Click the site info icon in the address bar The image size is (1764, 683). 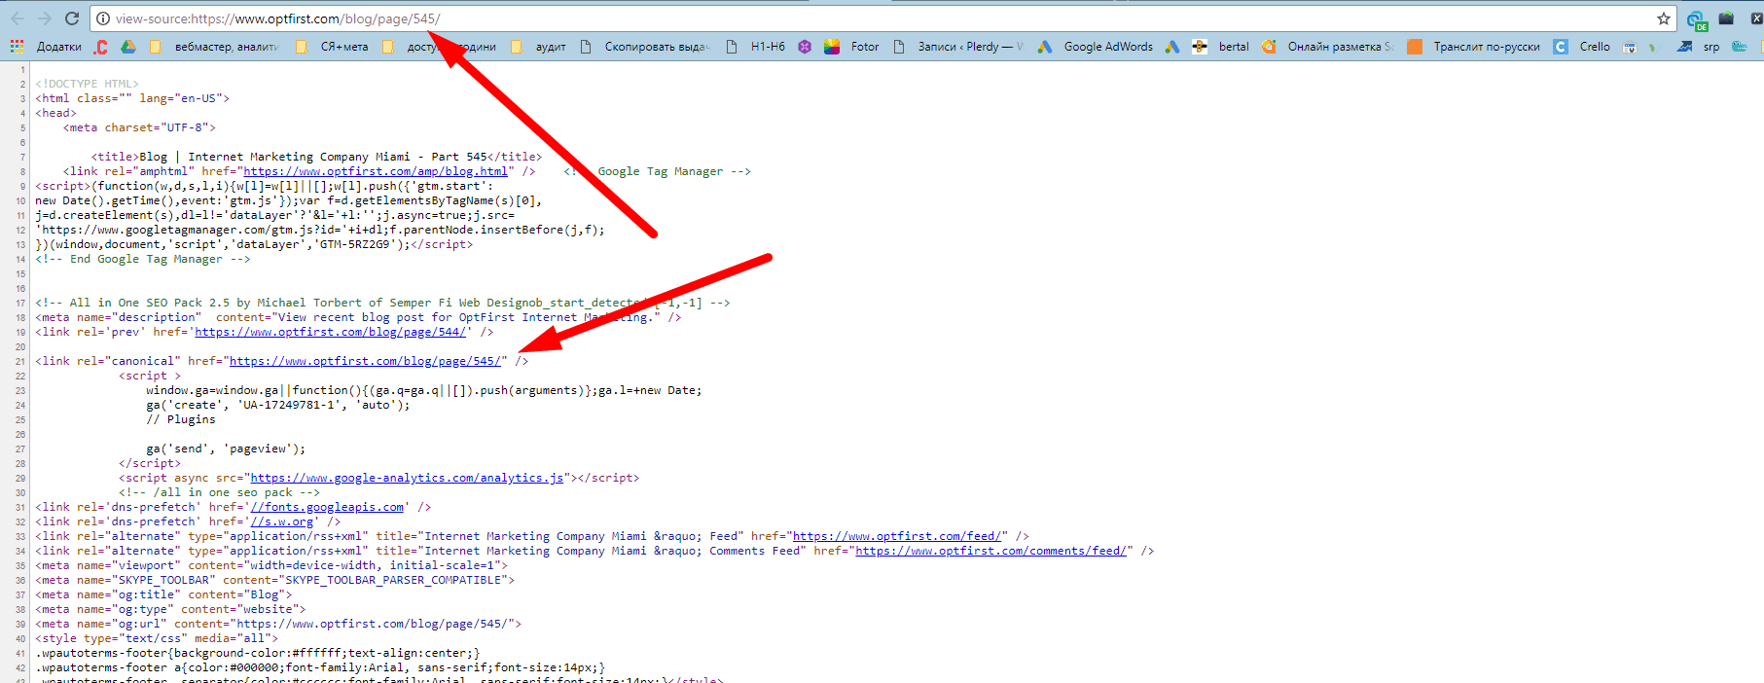(x=103, y=18)
